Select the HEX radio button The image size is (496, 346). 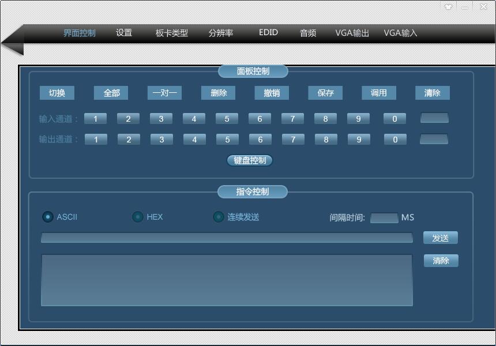(137, 217)
